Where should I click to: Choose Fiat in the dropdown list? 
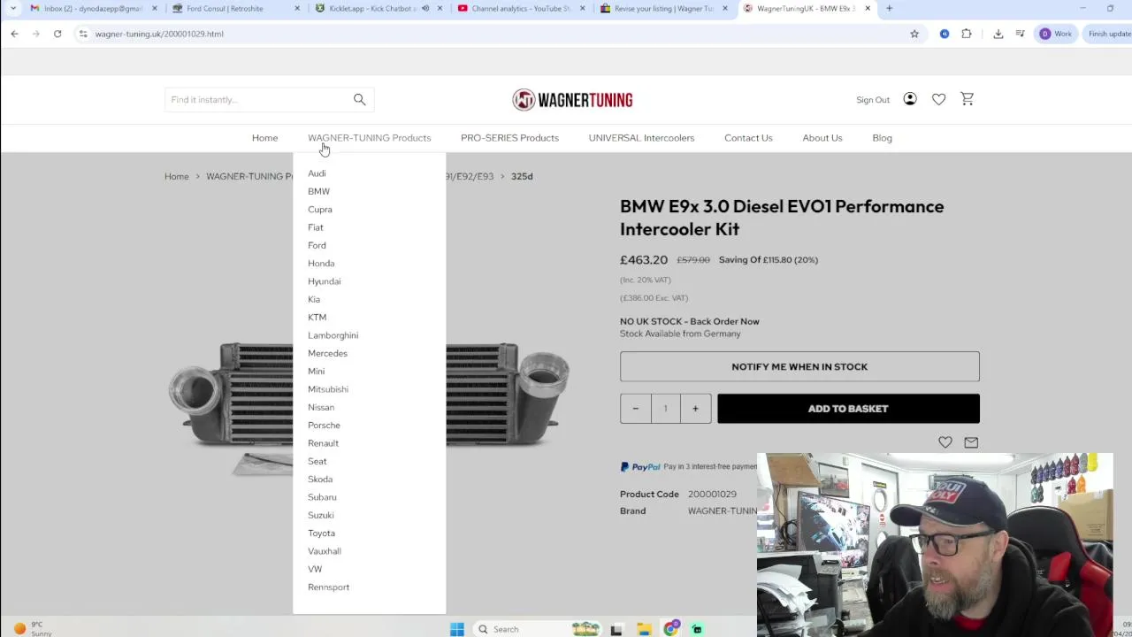coord(316,227)
